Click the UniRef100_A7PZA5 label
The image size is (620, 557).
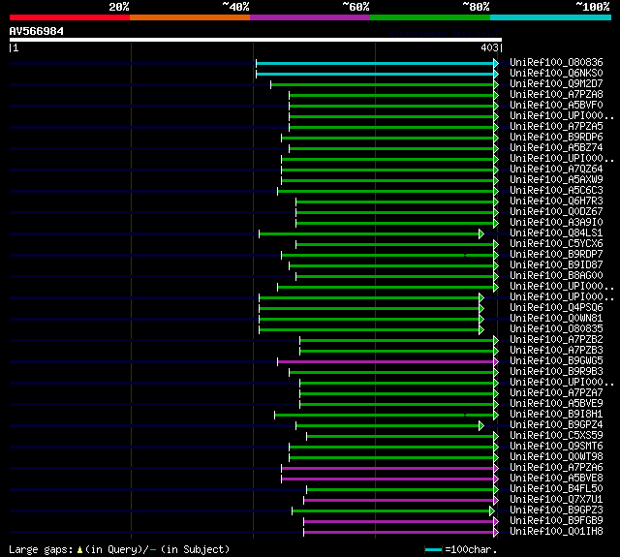pos(556,127)
